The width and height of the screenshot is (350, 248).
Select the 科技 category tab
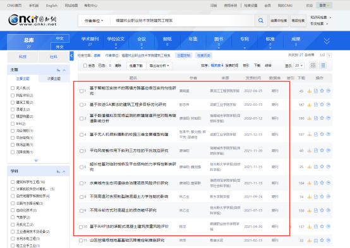(23, 57)
